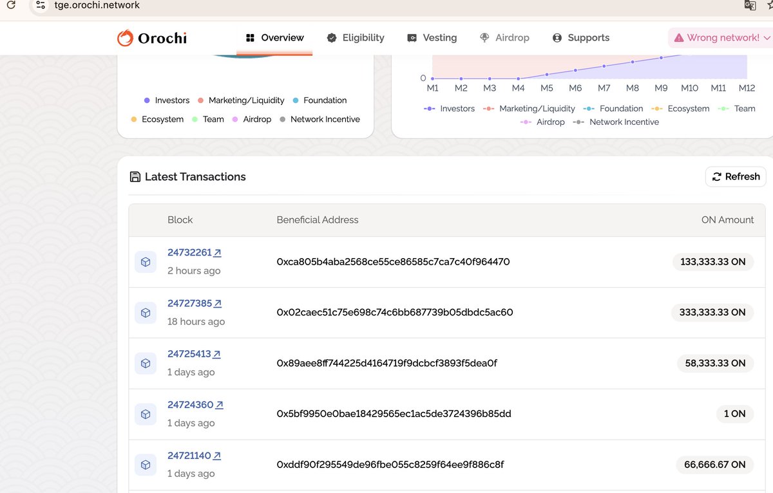Viewport: 773px width, 493px height.
Task: Toggle Marketing/Liquidity in pie chart legend
Action: click(x=241, y=100)
